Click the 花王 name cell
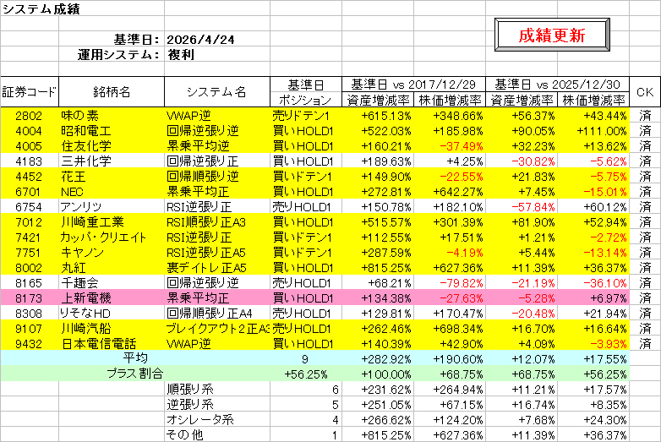Viewport: 661px width, 442px height. pos(112,176)
